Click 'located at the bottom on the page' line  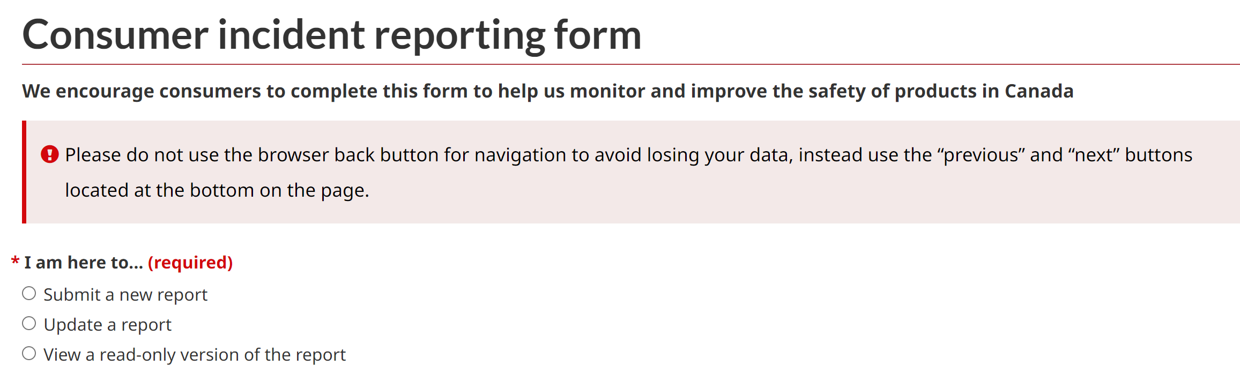[x=217, y=191]
